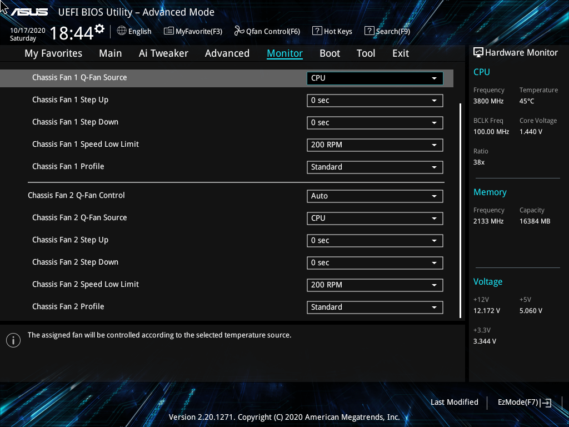The height and width of the screenshot is (427, 569).
Task: Switch to Ai Tweaker tab
Action: (163, 53)
